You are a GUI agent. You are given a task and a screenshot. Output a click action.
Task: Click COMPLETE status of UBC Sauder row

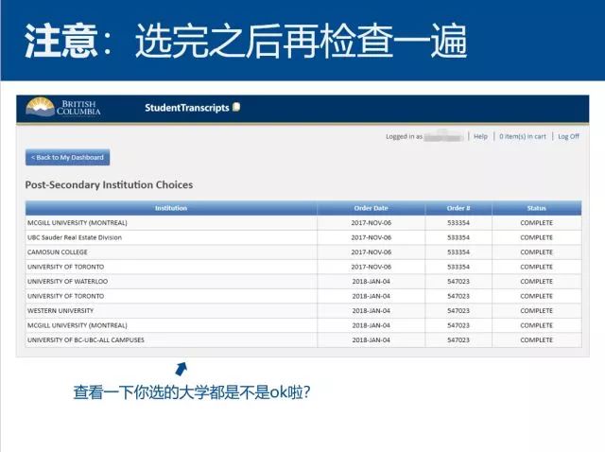[536, 237]
